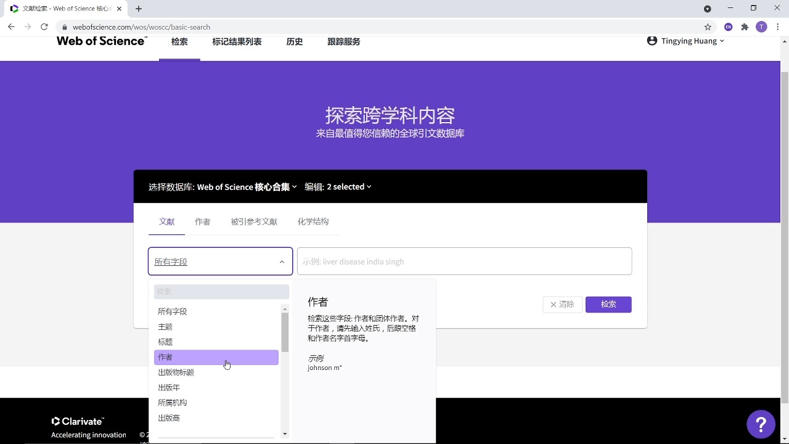Collapse the 所有字段 field selector
789x444 pixels.
(x=220, y=261)
